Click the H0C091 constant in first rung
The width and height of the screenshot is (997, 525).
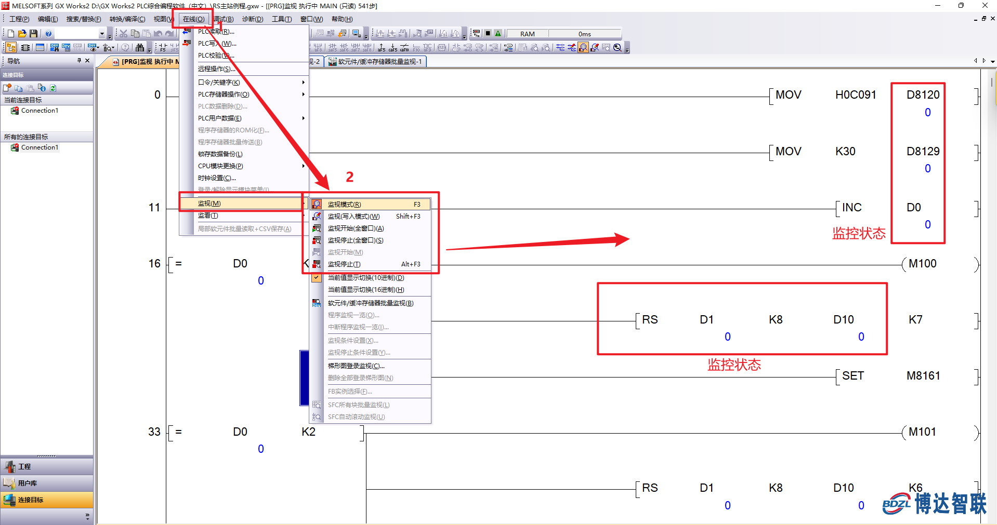[856, 95]
